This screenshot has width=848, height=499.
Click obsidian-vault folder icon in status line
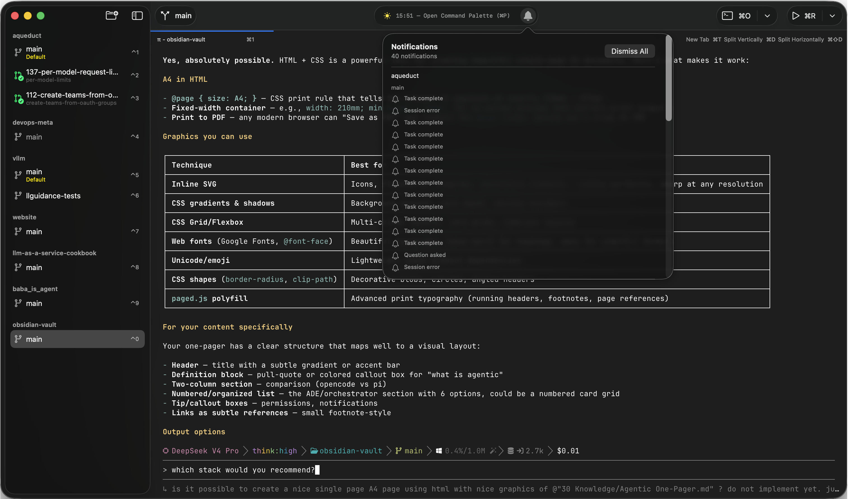(314, 451)
